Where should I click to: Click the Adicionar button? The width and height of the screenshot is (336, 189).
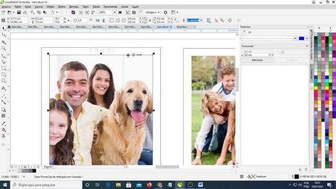pos(257,60)
